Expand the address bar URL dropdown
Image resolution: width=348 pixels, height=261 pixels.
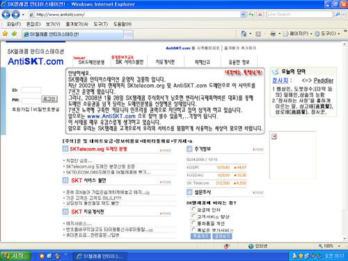(x=243, y=15)
